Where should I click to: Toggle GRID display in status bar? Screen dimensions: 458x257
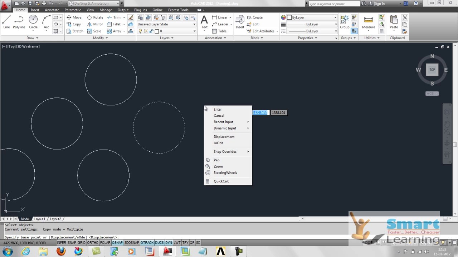tap(82, 243)
